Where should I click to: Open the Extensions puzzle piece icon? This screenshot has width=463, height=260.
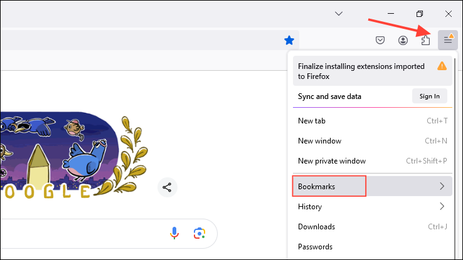(x=425, y=40)
